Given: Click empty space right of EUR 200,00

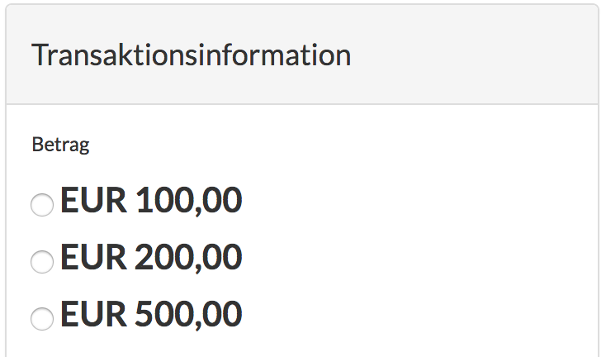Looking at the screenshot, I should 413,259.
